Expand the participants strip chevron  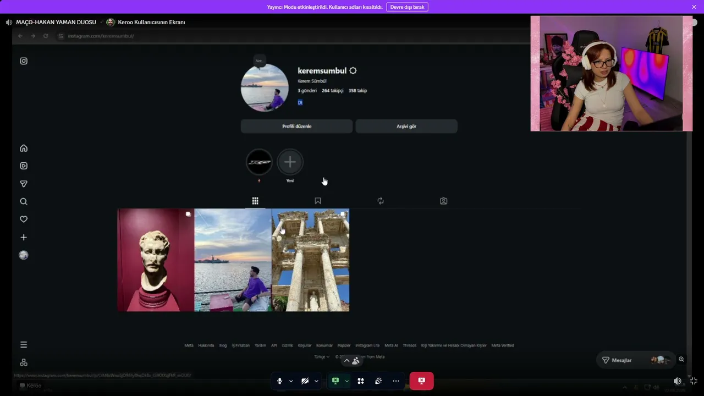pyautogui.click(x=346, y=361)
